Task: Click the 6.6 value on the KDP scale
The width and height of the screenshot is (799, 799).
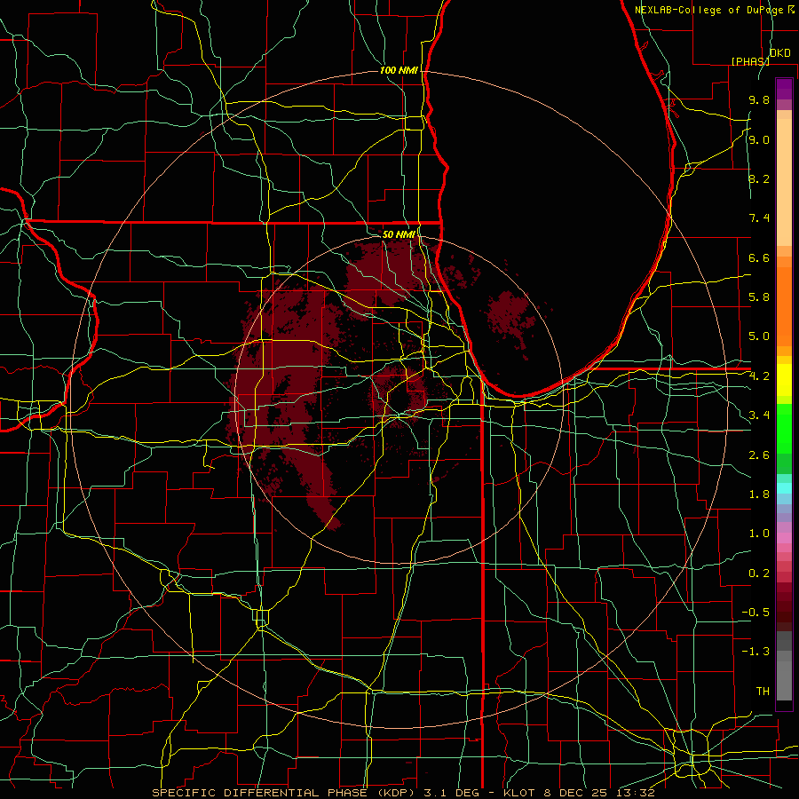Action: pyautogui.click(x=759, y=257)
